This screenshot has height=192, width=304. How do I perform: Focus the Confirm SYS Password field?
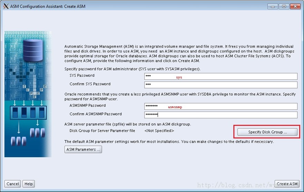click(220, 85)
